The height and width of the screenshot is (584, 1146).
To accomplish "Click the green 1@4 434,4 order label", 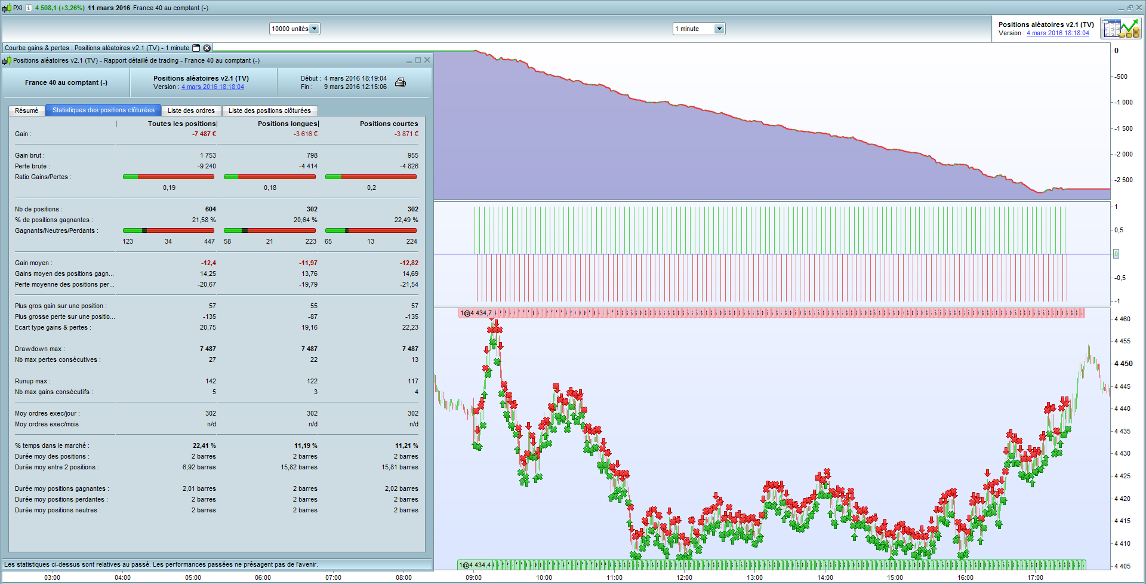I will (475, 565).
